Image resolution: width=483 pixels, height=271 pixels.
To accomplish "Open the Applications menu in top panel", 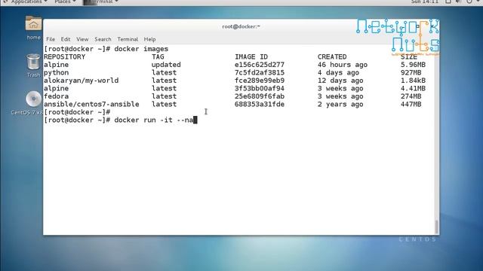I will click(26, 2).
